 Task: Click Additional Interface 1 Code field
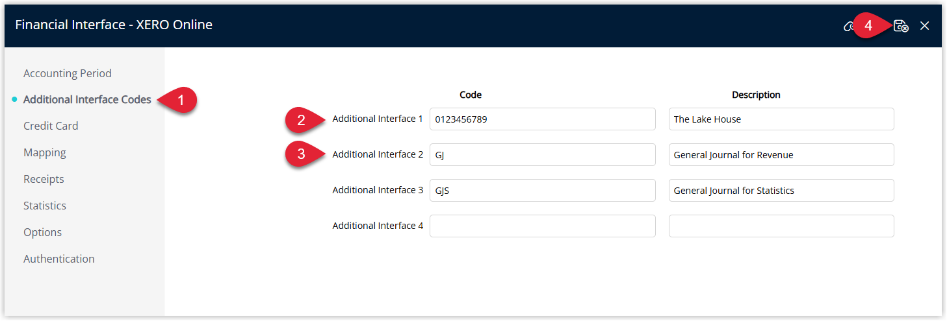[543, 119]
